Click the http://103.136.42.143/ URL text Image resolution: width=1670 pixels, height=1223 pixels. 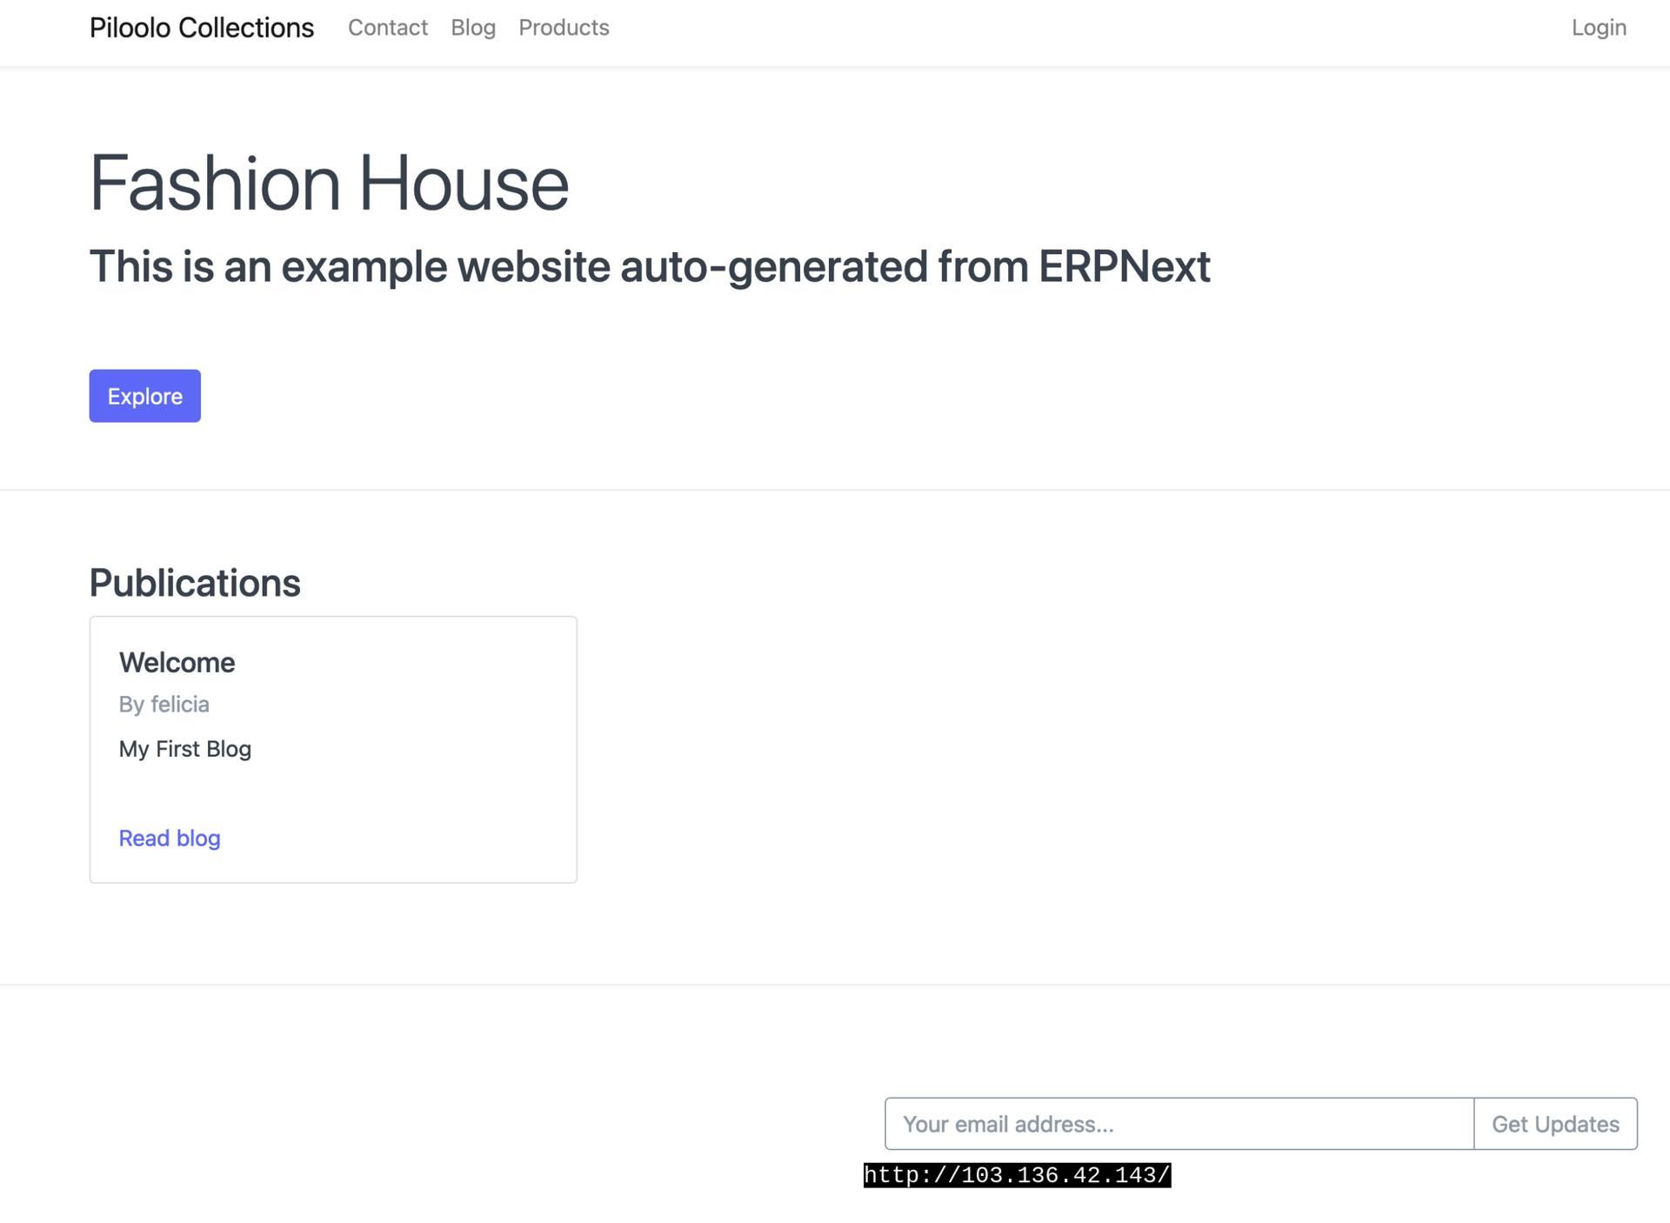1016,1175
